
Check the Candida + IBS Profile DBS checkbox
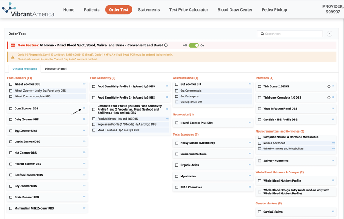pyautogui.click(x=260, y=120)
